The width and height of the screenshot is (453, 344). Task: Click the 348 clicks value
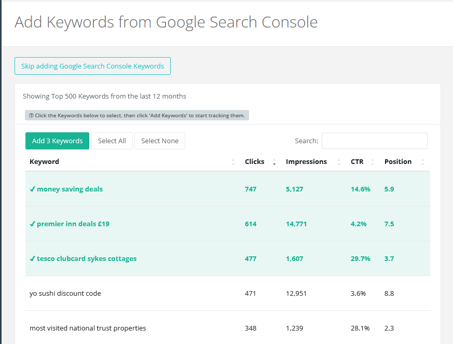251,328
